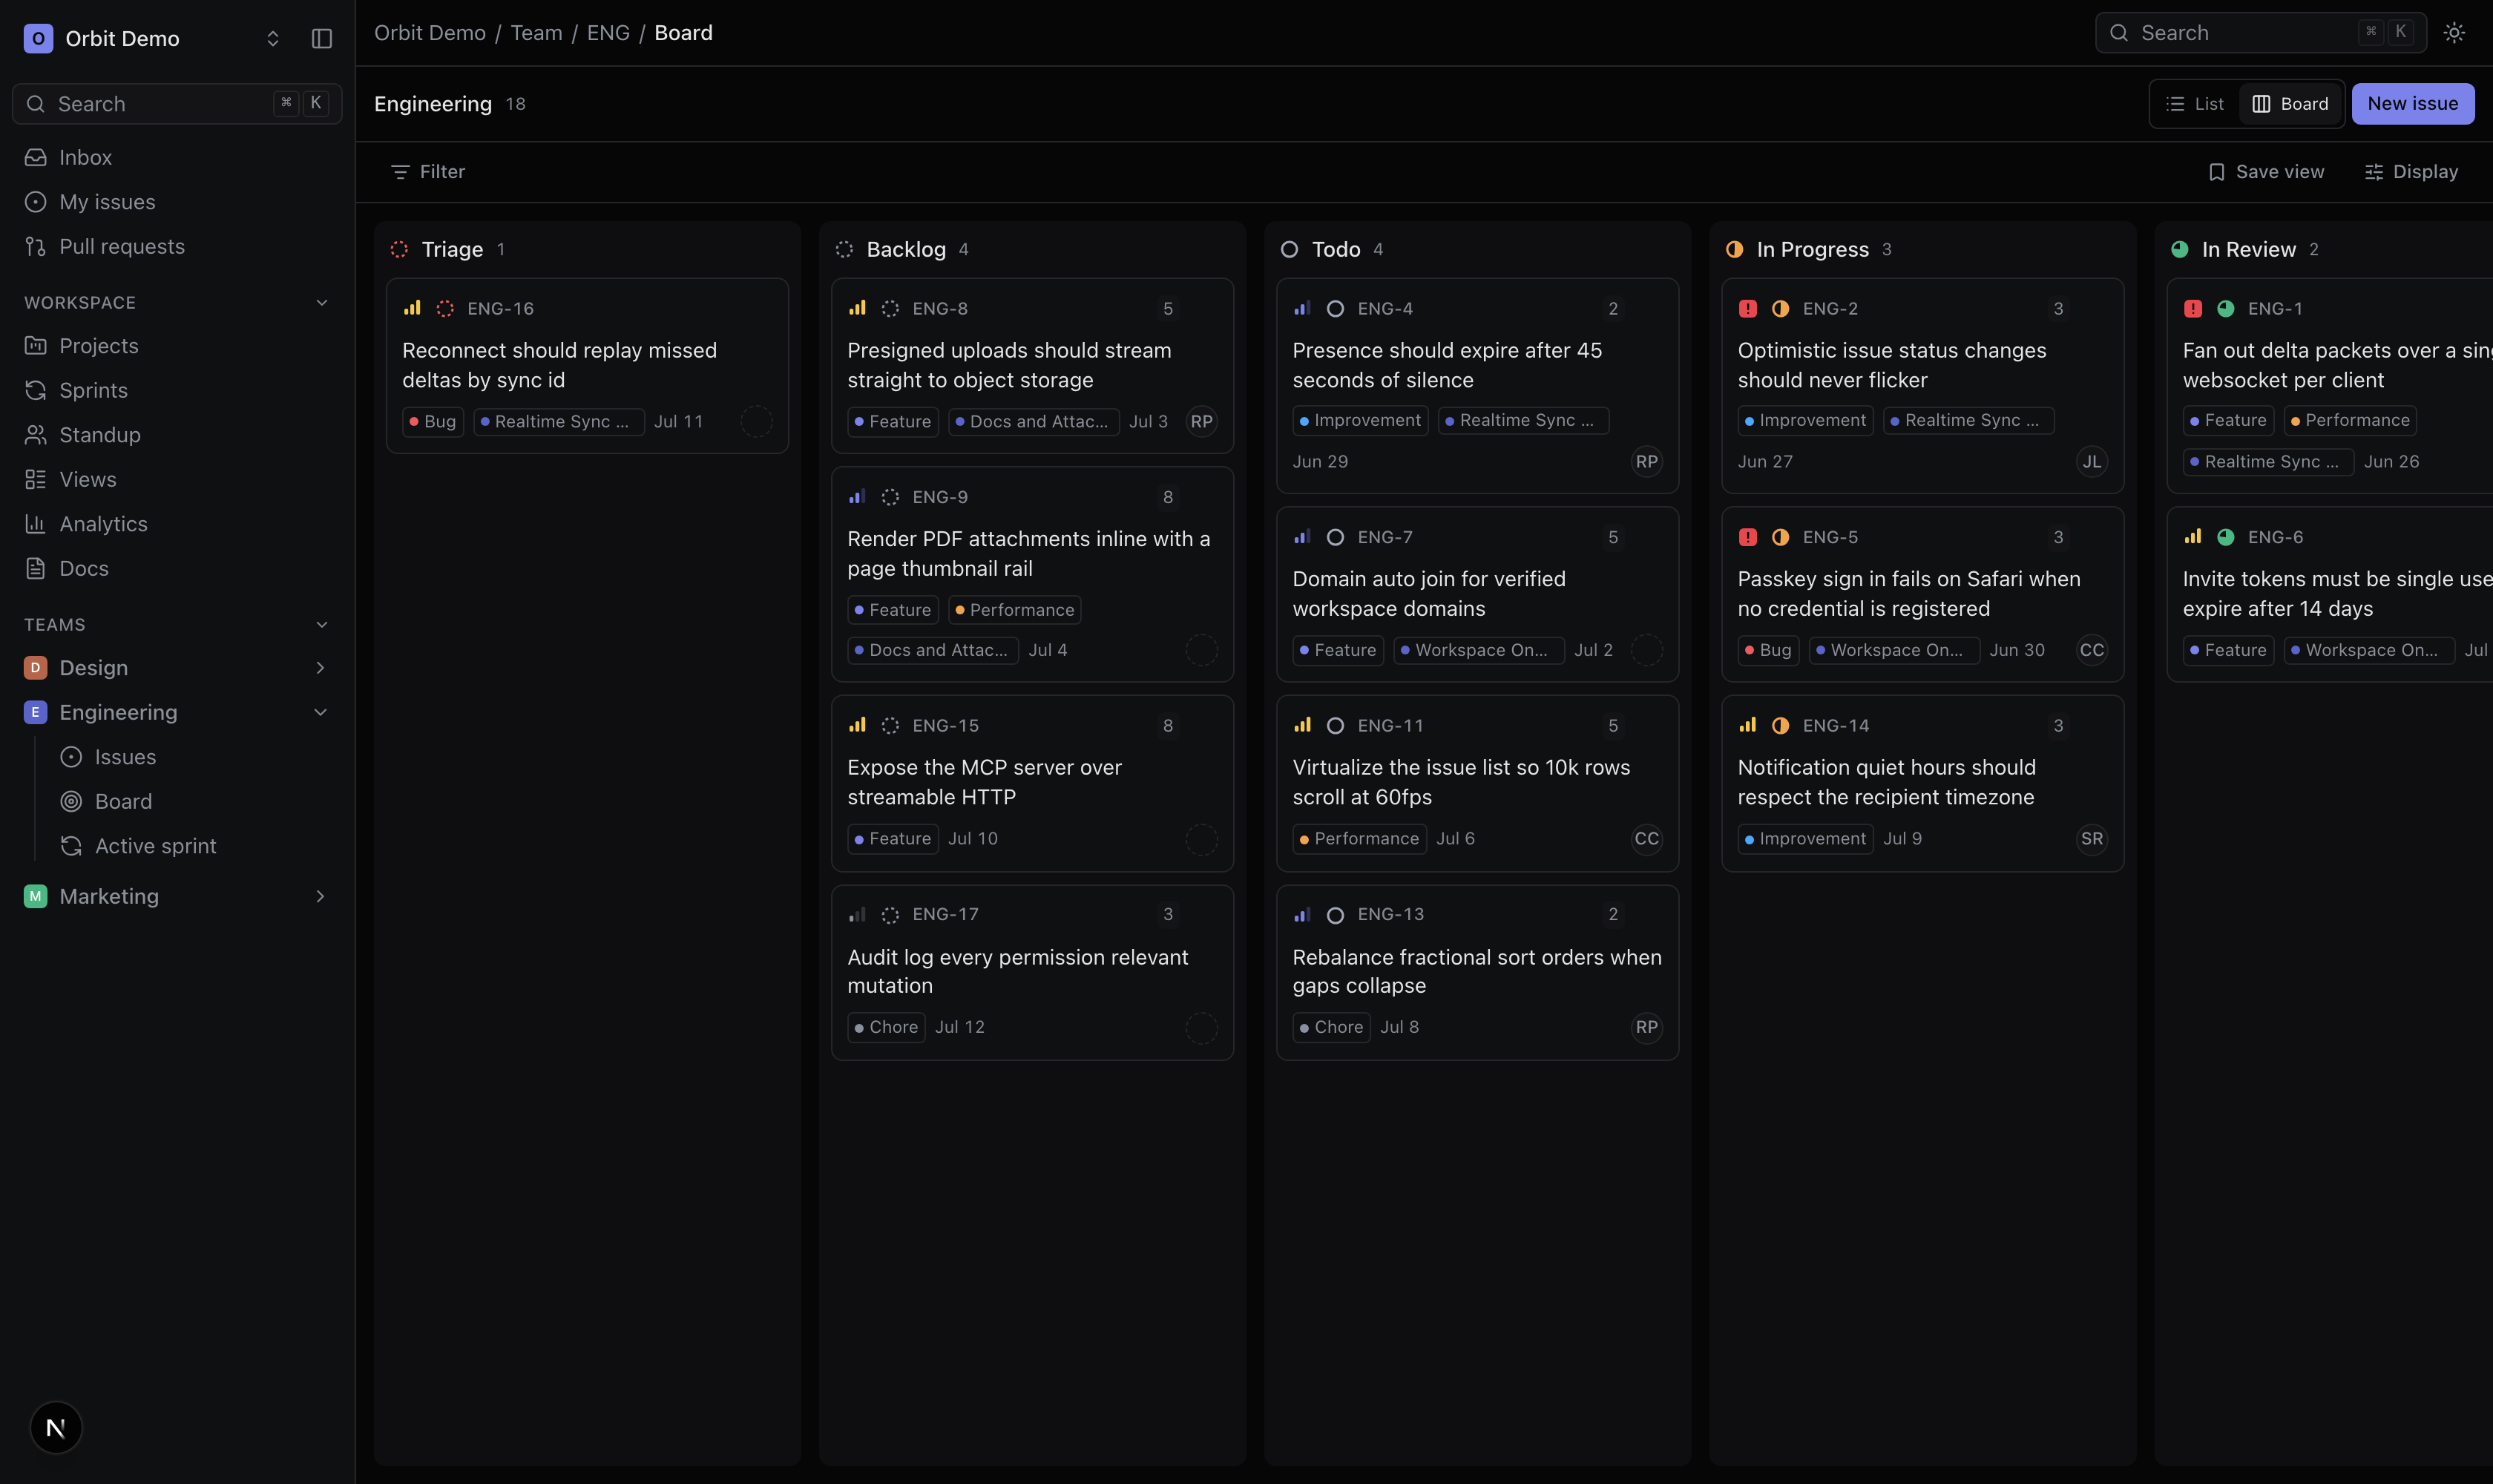Click the ENG breadcrumb
The height and width of the screenshot is (1484, 2493).
pyautogui.click(x=608, y=33)
